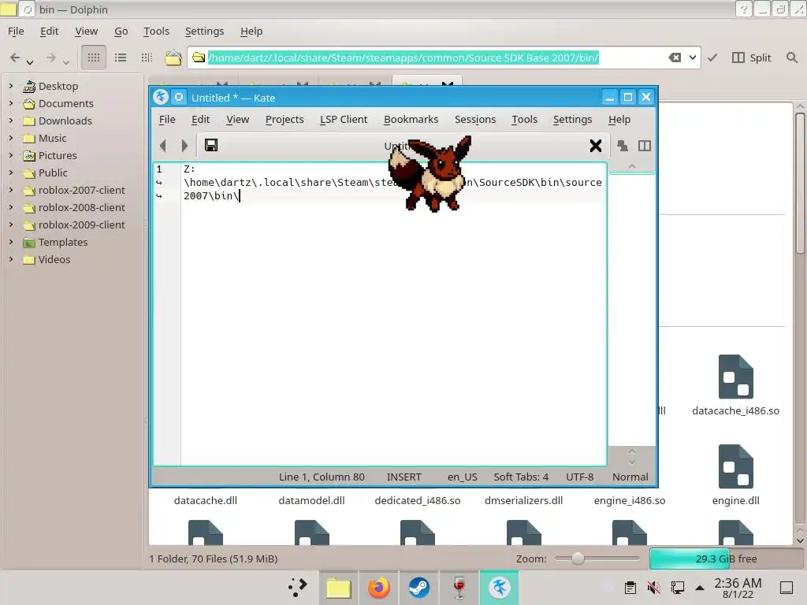The width and height of the screenshot is (807, 605).
Task: Go forward in Dolphin navigation
Action: (x=50, y=58)
